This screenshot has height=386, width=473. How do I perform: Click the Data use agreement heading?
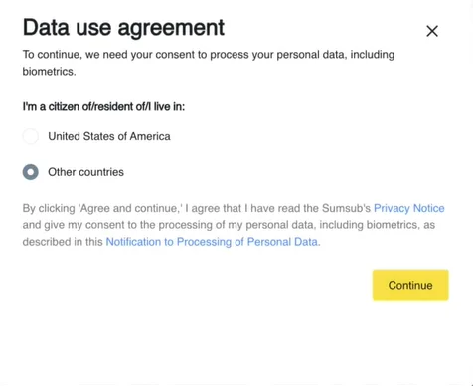[x=123, y=27]
